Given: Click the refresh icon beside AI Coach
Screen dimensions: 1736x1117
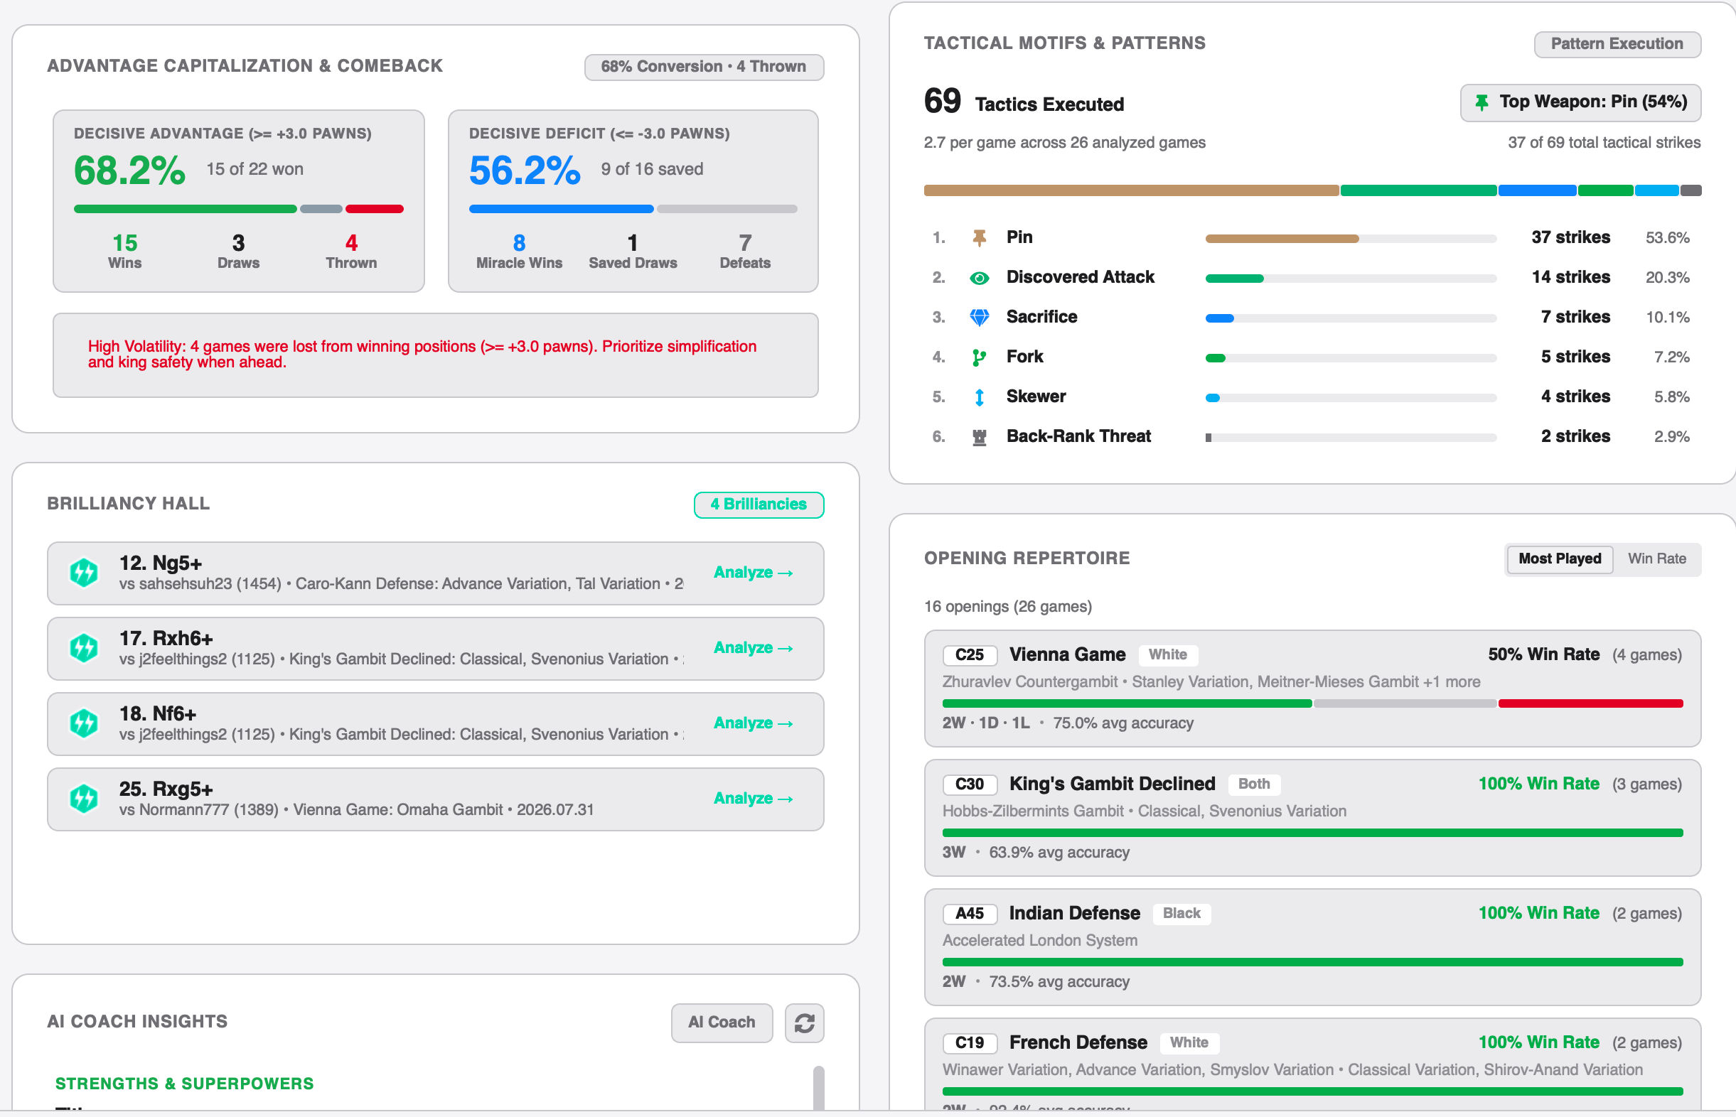Looking at the screenshot, I should [x=804, y=1022].
